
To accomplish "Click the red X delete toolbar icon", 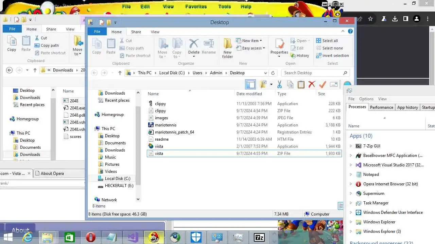I will pos(312,84).
